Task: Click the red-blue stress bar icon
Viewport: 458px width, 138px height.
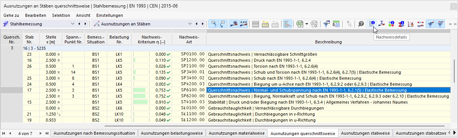Action: click(x=421, y=24)
